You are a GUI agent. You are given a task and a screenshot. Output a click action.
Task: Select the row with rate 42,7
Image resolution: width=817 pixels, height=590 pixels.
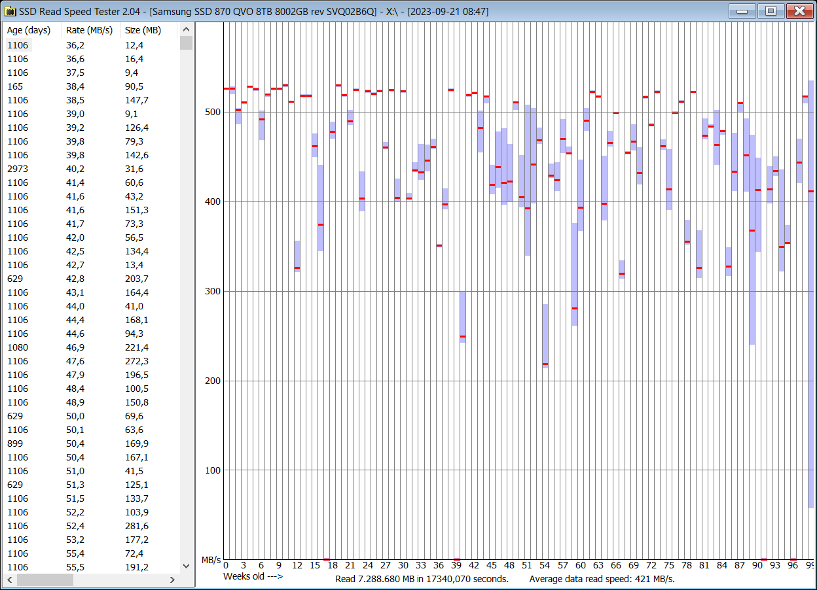[x=92, y=265]
